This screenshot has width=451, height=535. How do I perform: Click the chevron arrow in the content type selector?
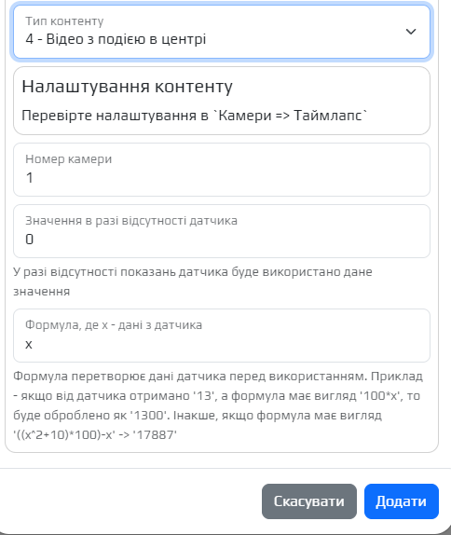pos(411,32)
